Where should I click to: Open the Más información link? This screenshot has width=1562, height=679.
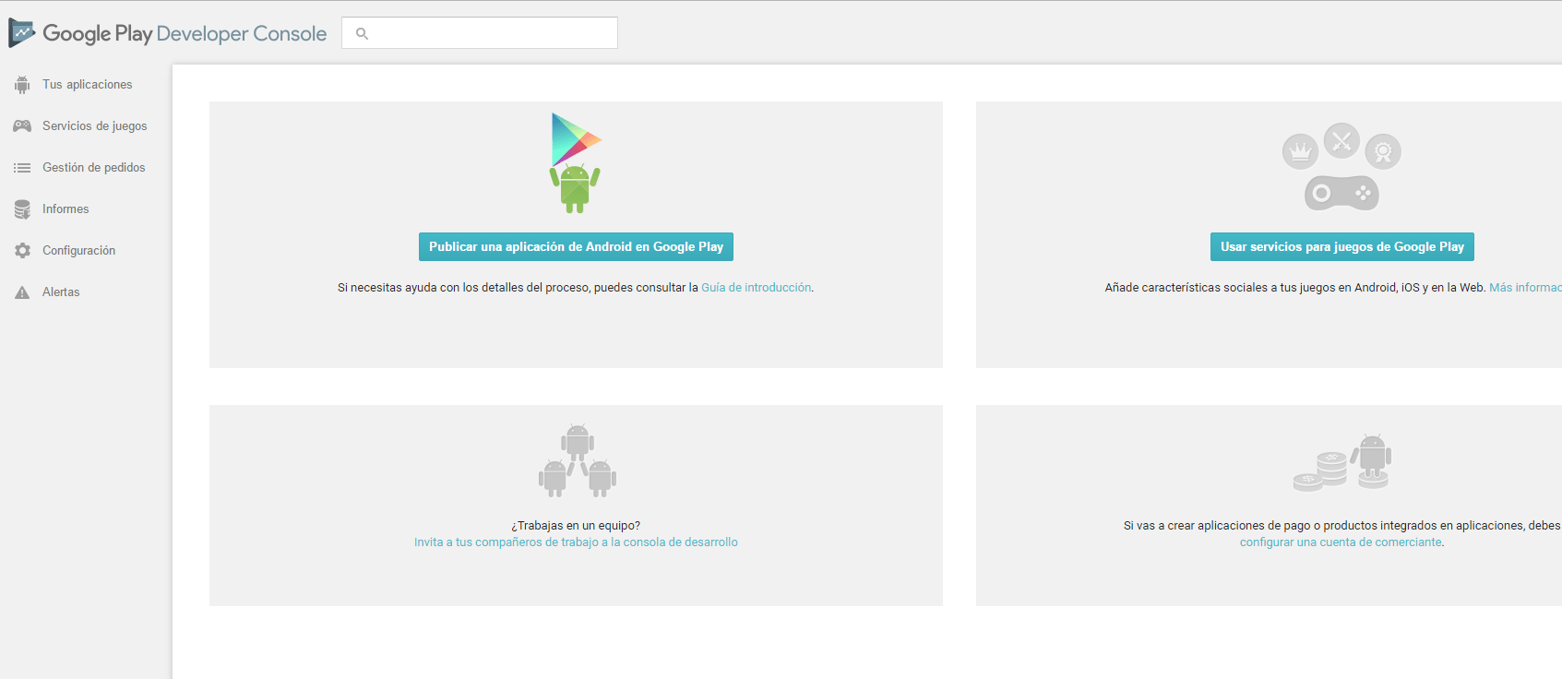tap(1525, 288)
